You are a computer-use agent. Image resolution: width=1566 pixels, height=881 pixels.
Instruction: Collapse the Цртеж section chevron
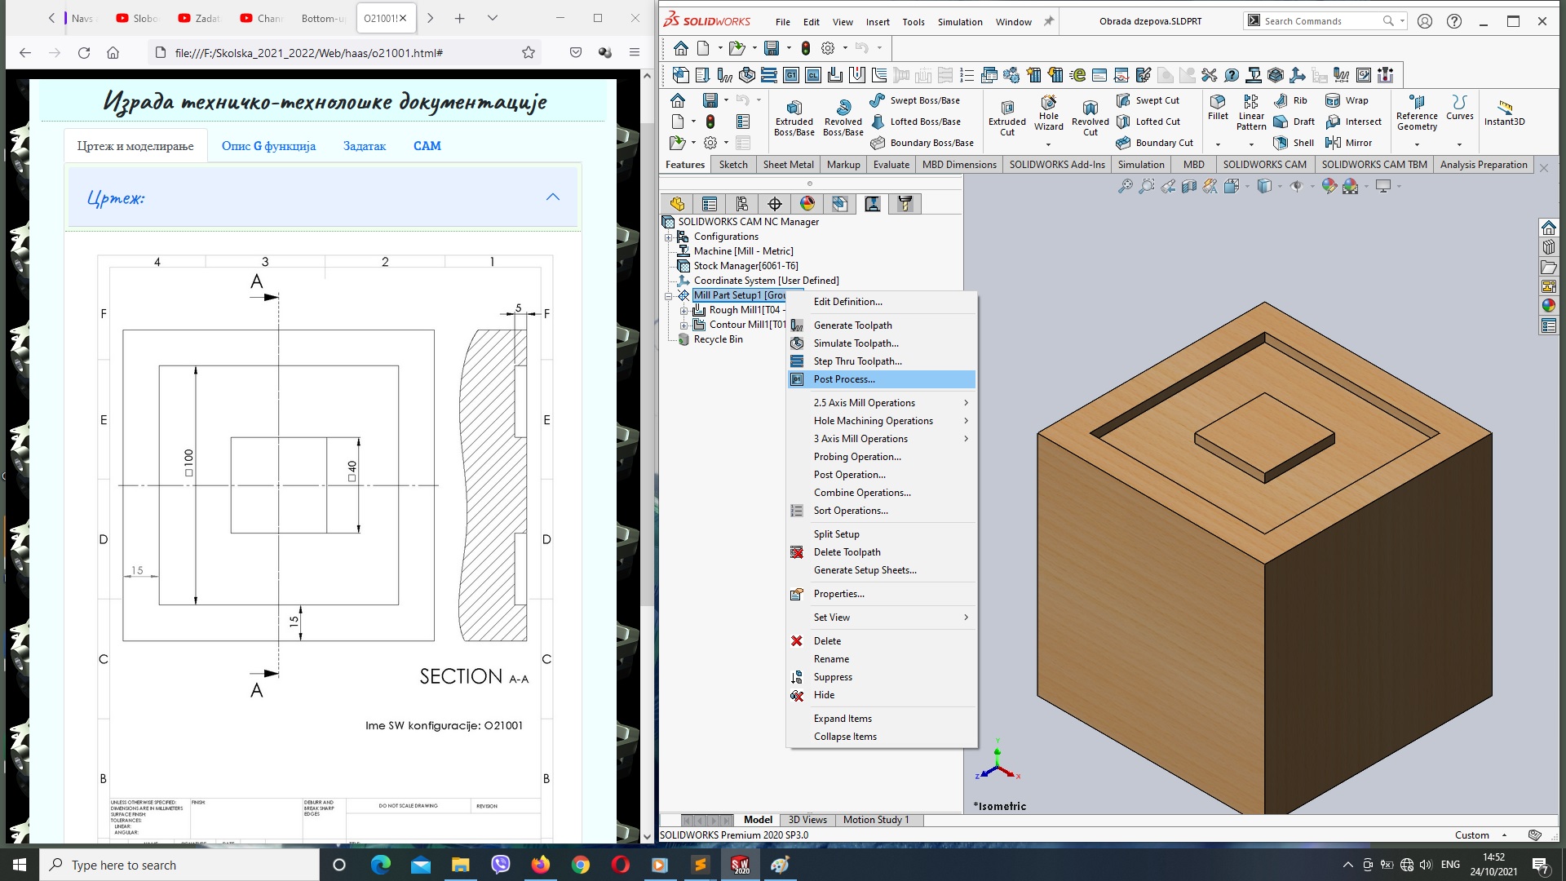[x=553, y=197]
